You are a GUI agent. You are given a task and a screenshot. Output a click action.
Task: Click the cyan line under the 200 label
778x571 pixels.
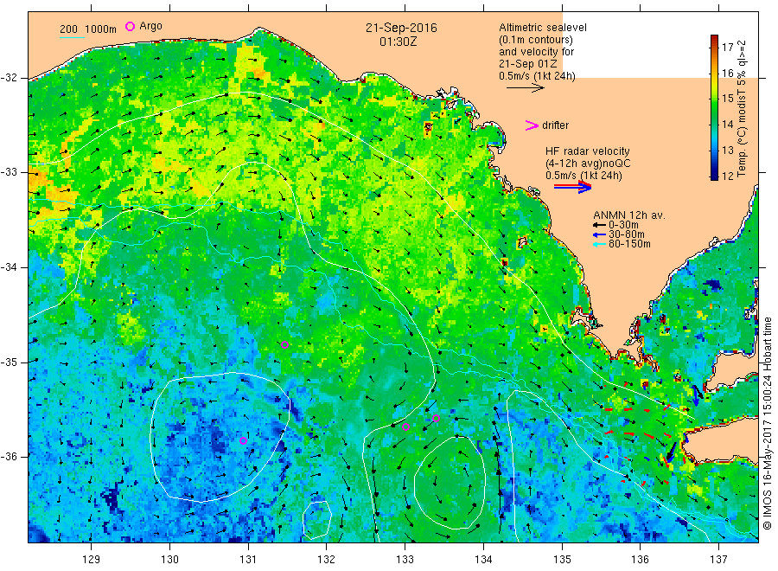pyautogui.click(x=72, y=37)
